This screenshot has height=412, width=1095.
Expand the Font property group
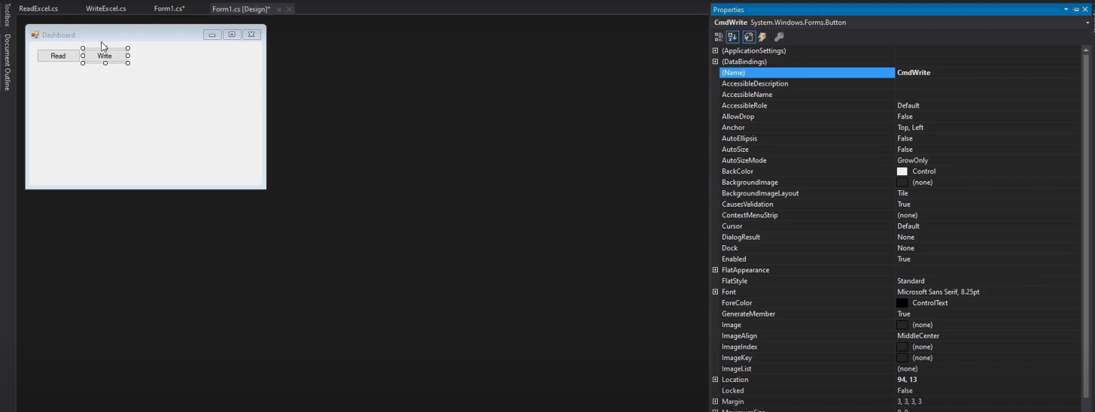coord(715,292)
